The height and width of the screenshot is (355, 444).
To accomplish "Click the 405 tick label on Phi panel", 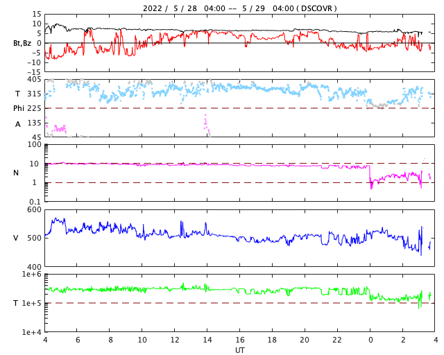I will (x=34, y=80).
